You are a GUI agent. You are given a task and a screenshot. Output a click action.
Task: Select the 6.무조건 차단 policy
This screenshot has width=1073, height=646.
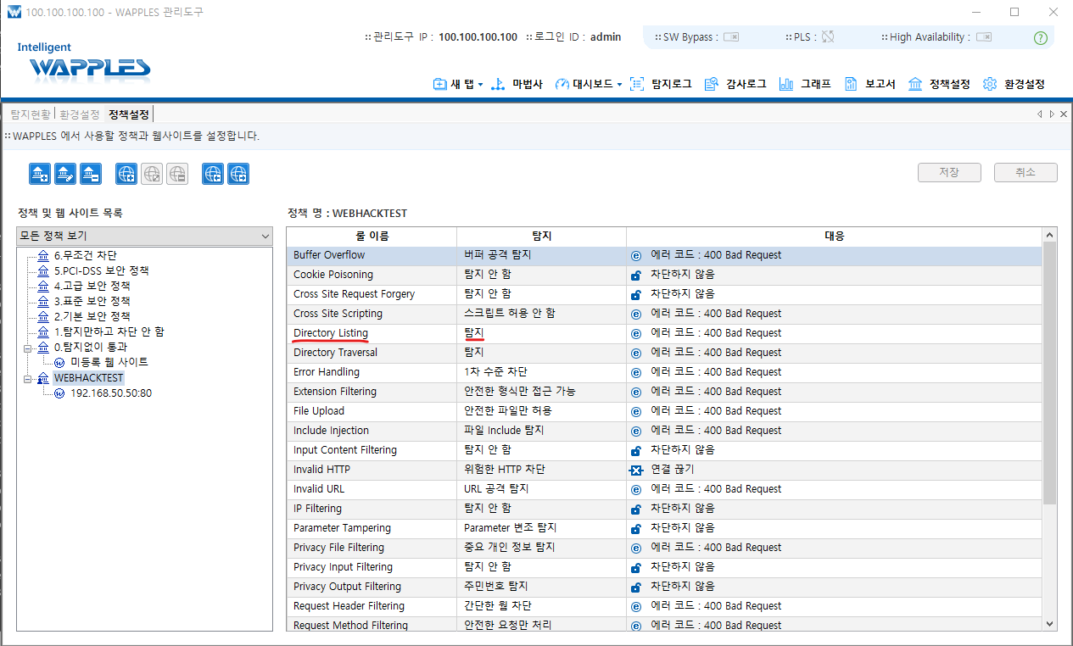(x=85, y=255)
